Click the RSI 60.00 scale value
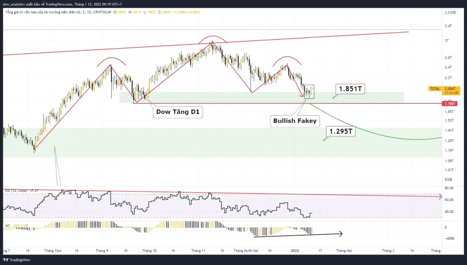Viewport: 467px width, 265px height. (x=449, y=199)
